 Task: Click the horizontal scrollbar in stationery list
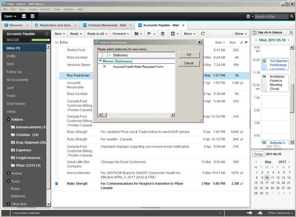pos(136,115)
